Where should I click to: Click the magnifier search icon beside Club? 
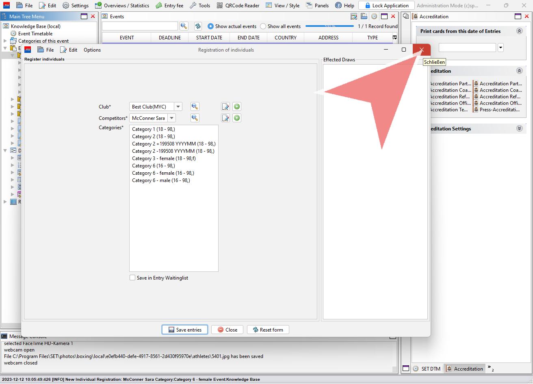pos(195,106)
